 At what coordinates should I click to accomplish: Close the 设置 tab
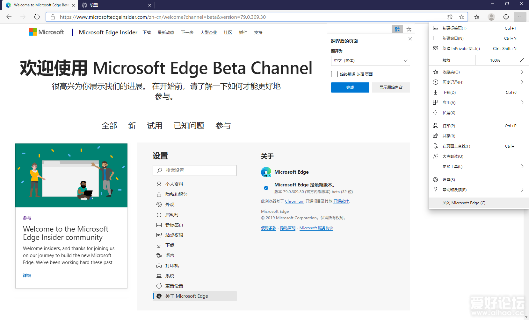[x=150, y=5]
